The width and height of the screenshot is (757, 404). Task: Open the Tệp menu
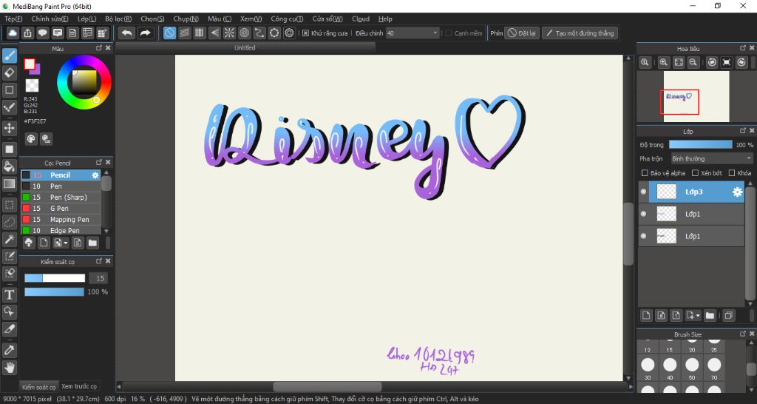click(x=13, y=18)
